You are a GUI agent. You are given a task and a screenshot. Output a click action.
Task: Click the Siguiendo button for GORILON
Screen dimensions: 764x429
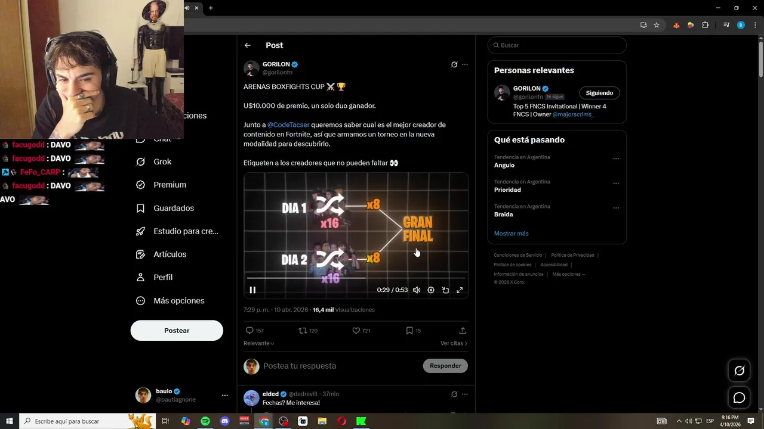pyautogui.click(x=599, y=93)
